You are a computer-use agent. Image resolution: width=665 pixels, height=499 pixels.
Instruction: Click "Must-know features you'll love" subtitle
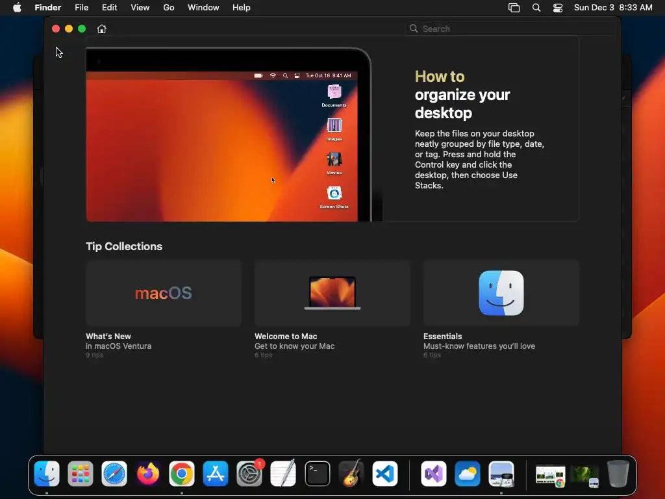tap(479, 346)
